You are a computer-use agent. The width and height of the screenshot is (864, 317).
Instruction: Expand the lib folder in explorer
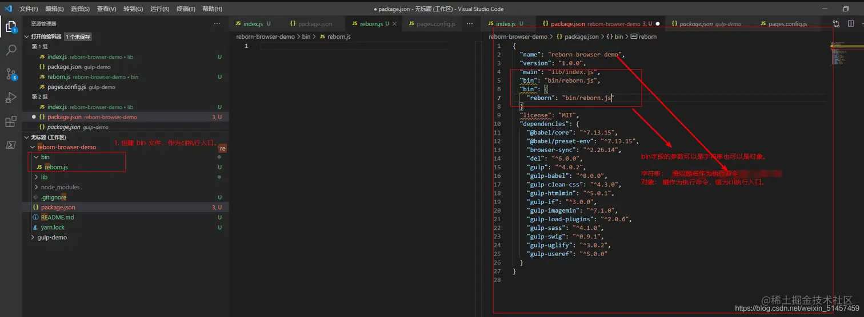tap(44, 177)
